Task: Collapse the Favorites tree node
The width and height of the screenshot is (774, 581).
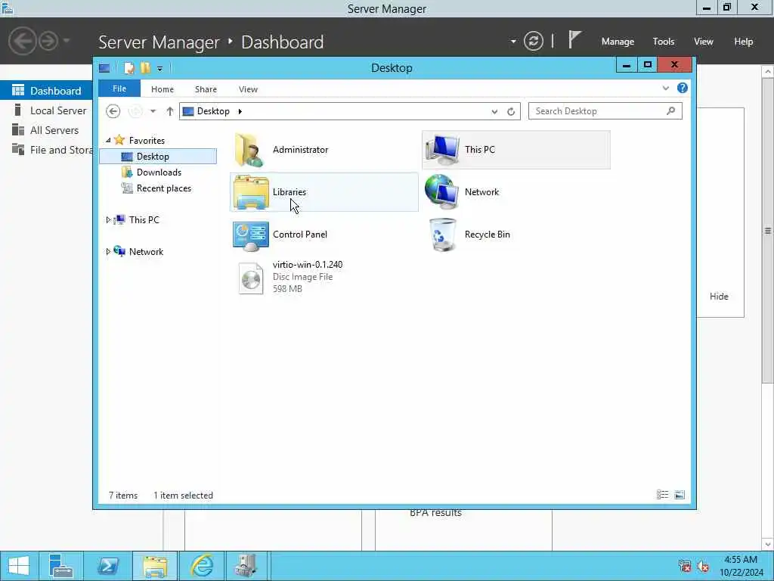Action: click(108, 140)
